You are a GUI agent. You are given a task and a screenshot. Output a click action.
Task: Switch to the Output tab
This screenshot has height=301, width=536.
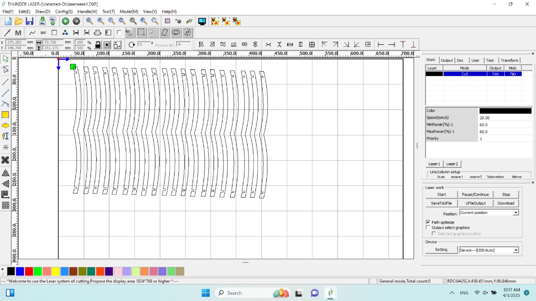447,60
